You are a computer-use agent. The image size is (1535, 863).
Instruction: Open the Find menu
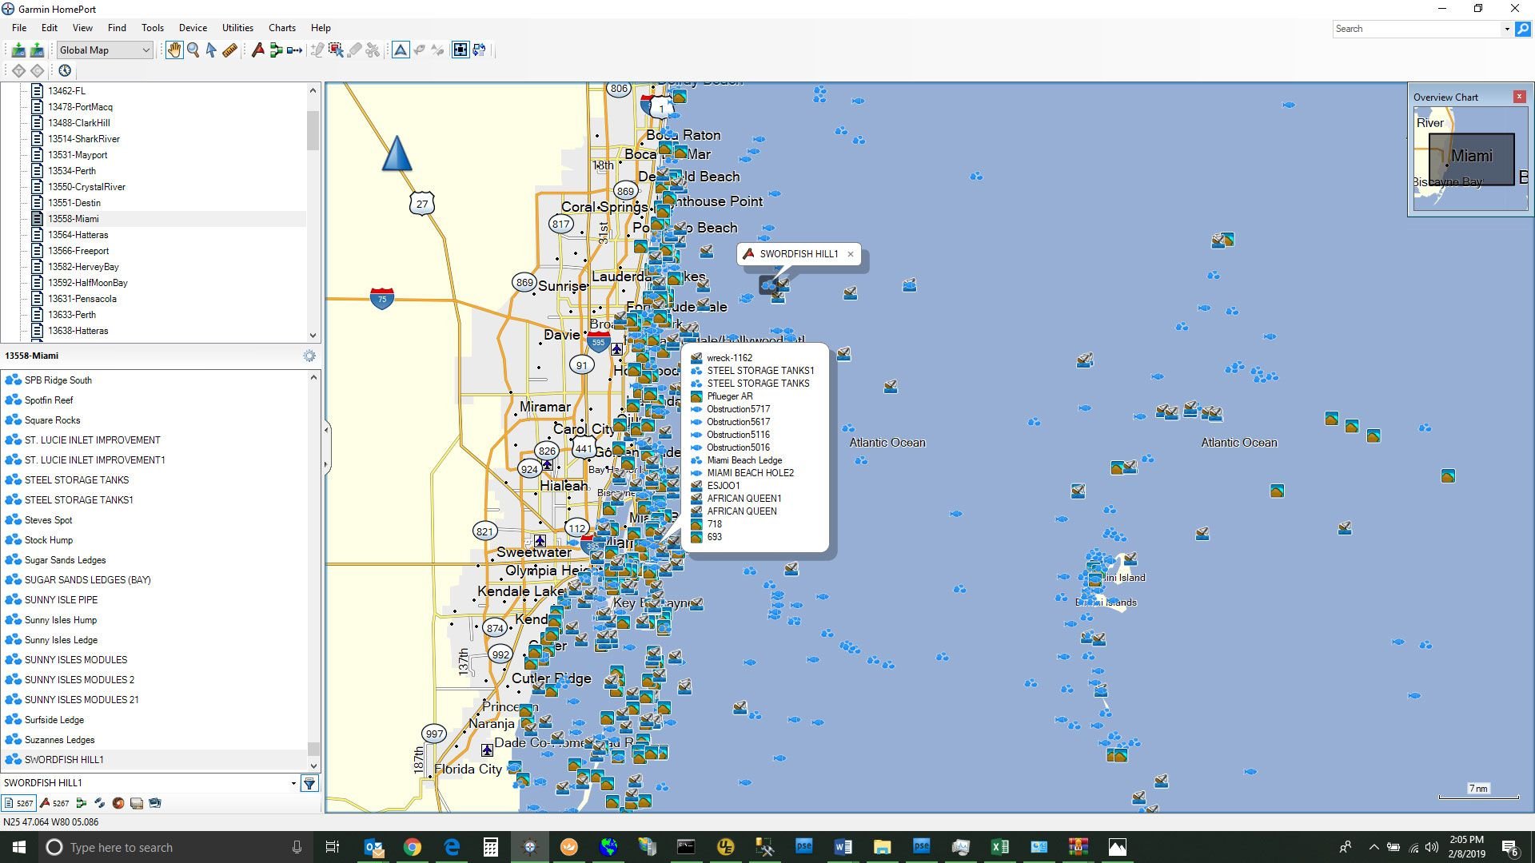coord(117,28)
